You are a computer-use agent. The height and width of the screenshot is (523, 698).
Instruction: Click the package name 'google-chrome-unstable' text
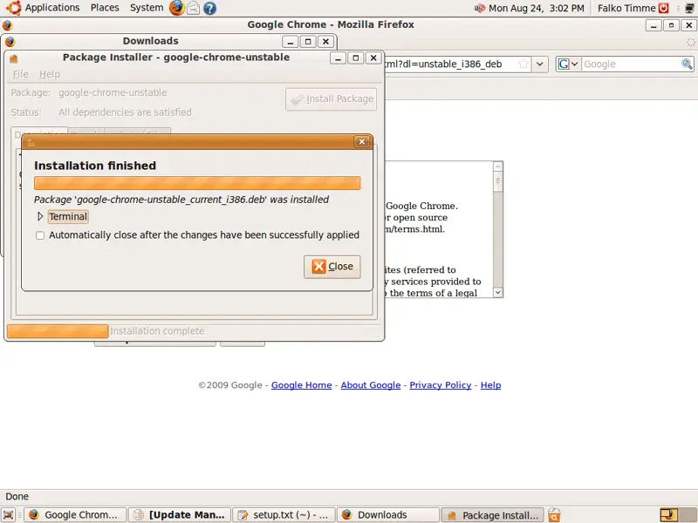click(x=113, y=93)
